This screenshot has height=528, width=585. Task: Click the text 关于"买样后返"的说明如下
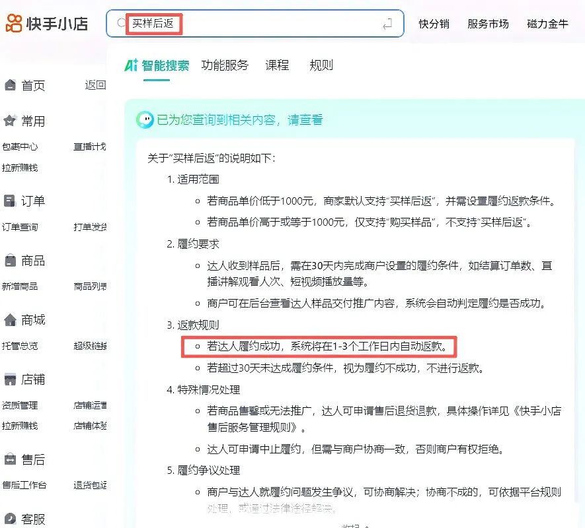pyautogui.click(x=211, y=158)
